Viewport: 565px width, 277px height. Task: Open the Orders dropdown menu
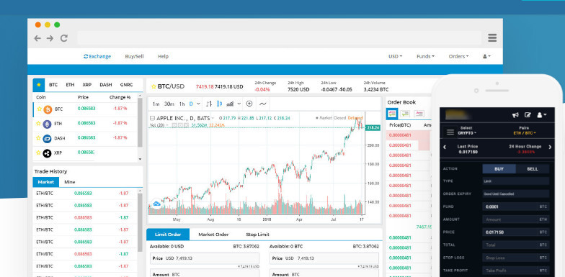click(458, 56)
